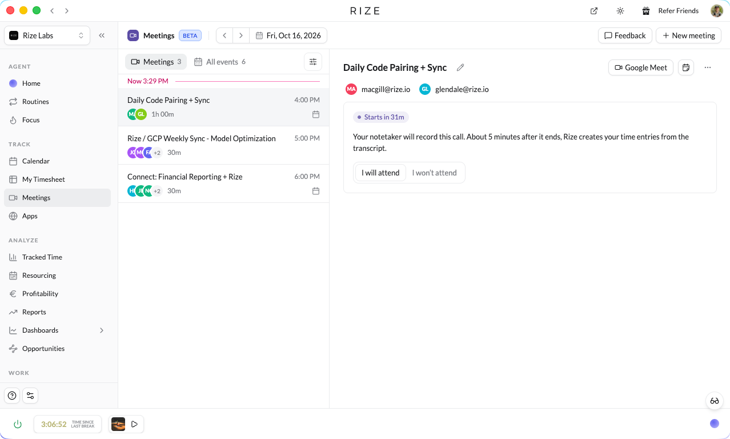The height and width of the screenshot is (439, 730).
Task: Open Apps in sidebar
Action: click(x=57, y=216)
